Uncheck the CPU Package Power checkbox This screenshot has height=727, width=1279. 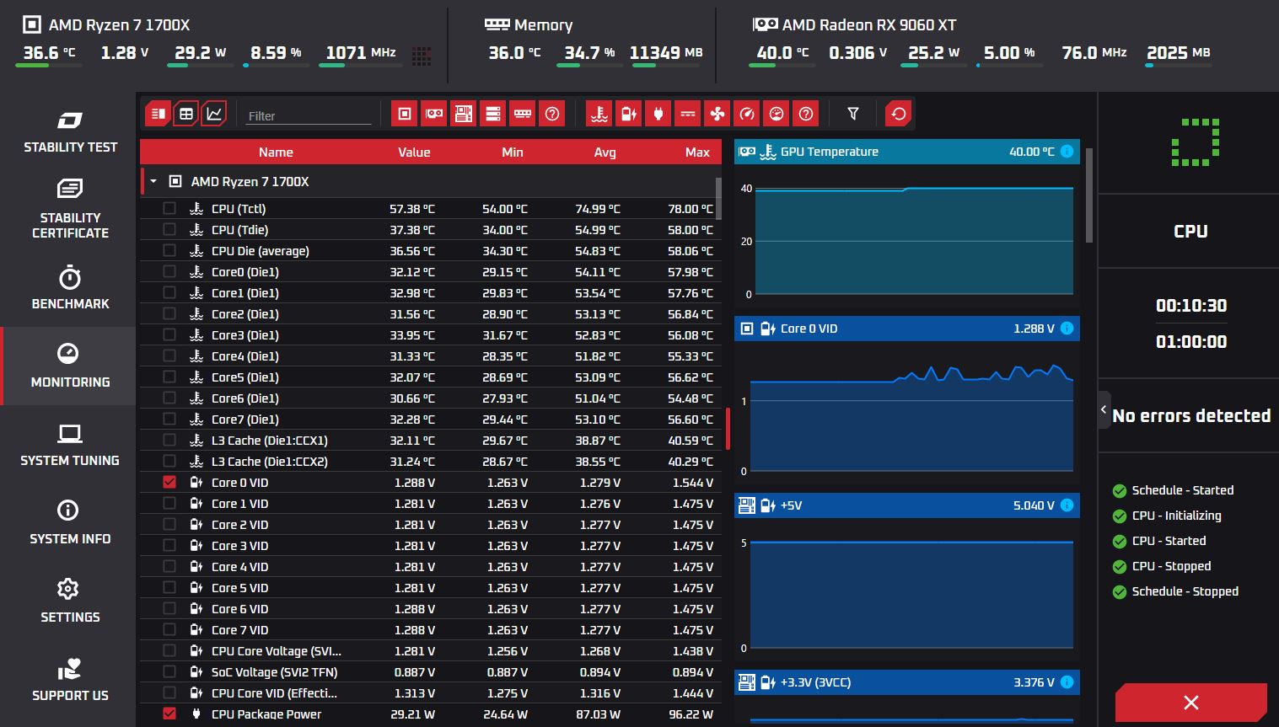tap(169, 714)
